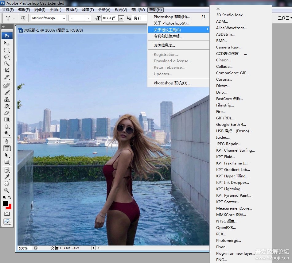Select the Eraser tool
Image resolution: width=292 pixels, height=263 pixels.
click(x=7, y=113)
